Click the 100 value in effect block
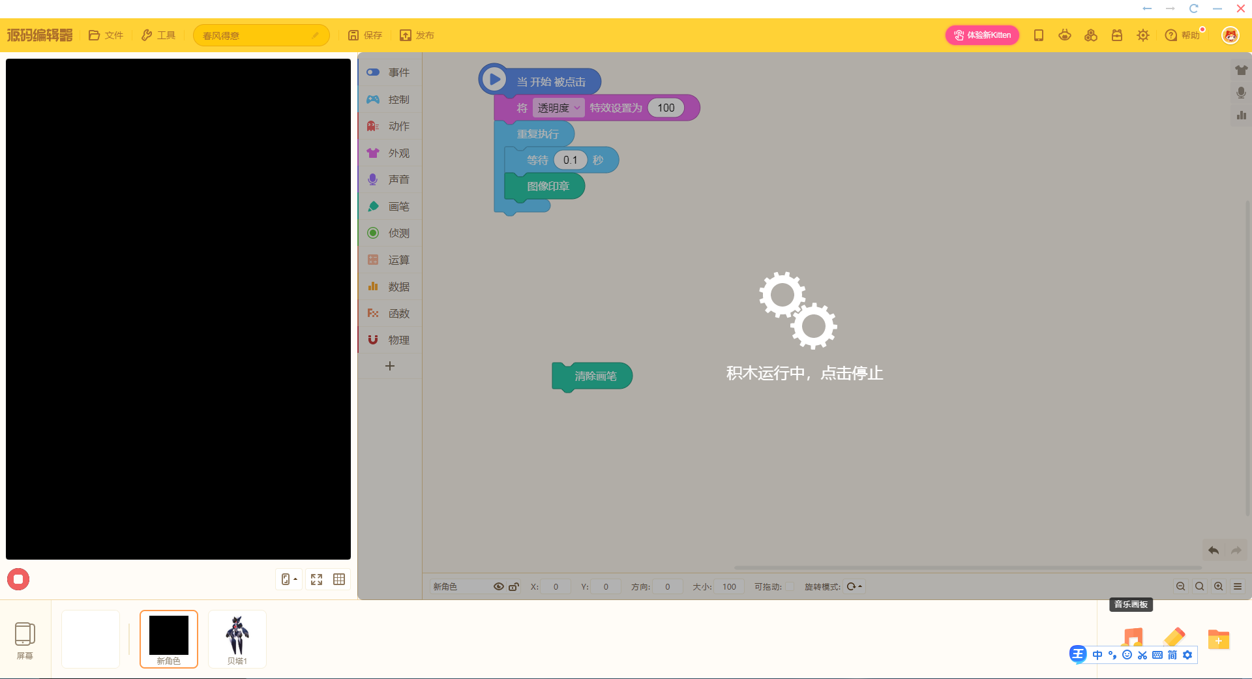This screenshot has height=679, width=1252. pos(666,108)
